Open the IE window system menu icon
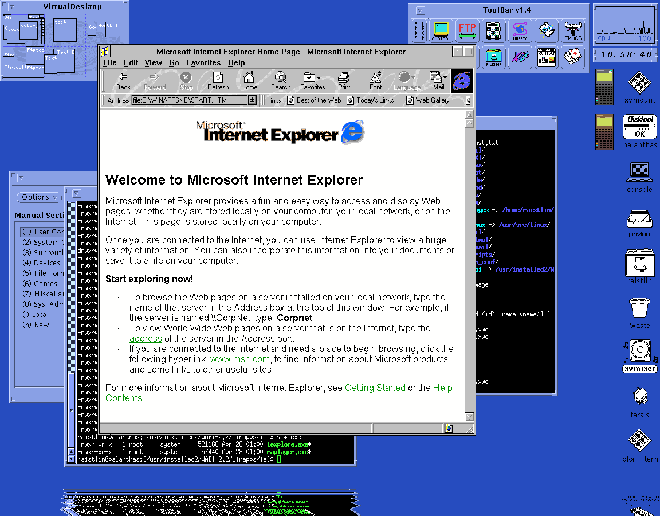 click(x=104, y=52)
